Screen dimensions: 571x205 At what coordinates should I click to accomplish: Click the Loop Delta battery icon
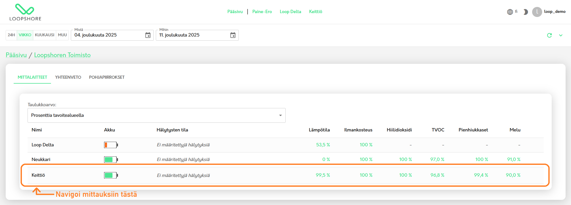click(x=111, y=145)
